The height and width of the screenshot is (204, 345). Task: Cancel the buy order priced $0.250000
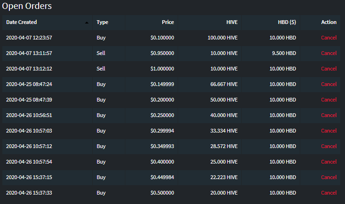tap(329, 115)
